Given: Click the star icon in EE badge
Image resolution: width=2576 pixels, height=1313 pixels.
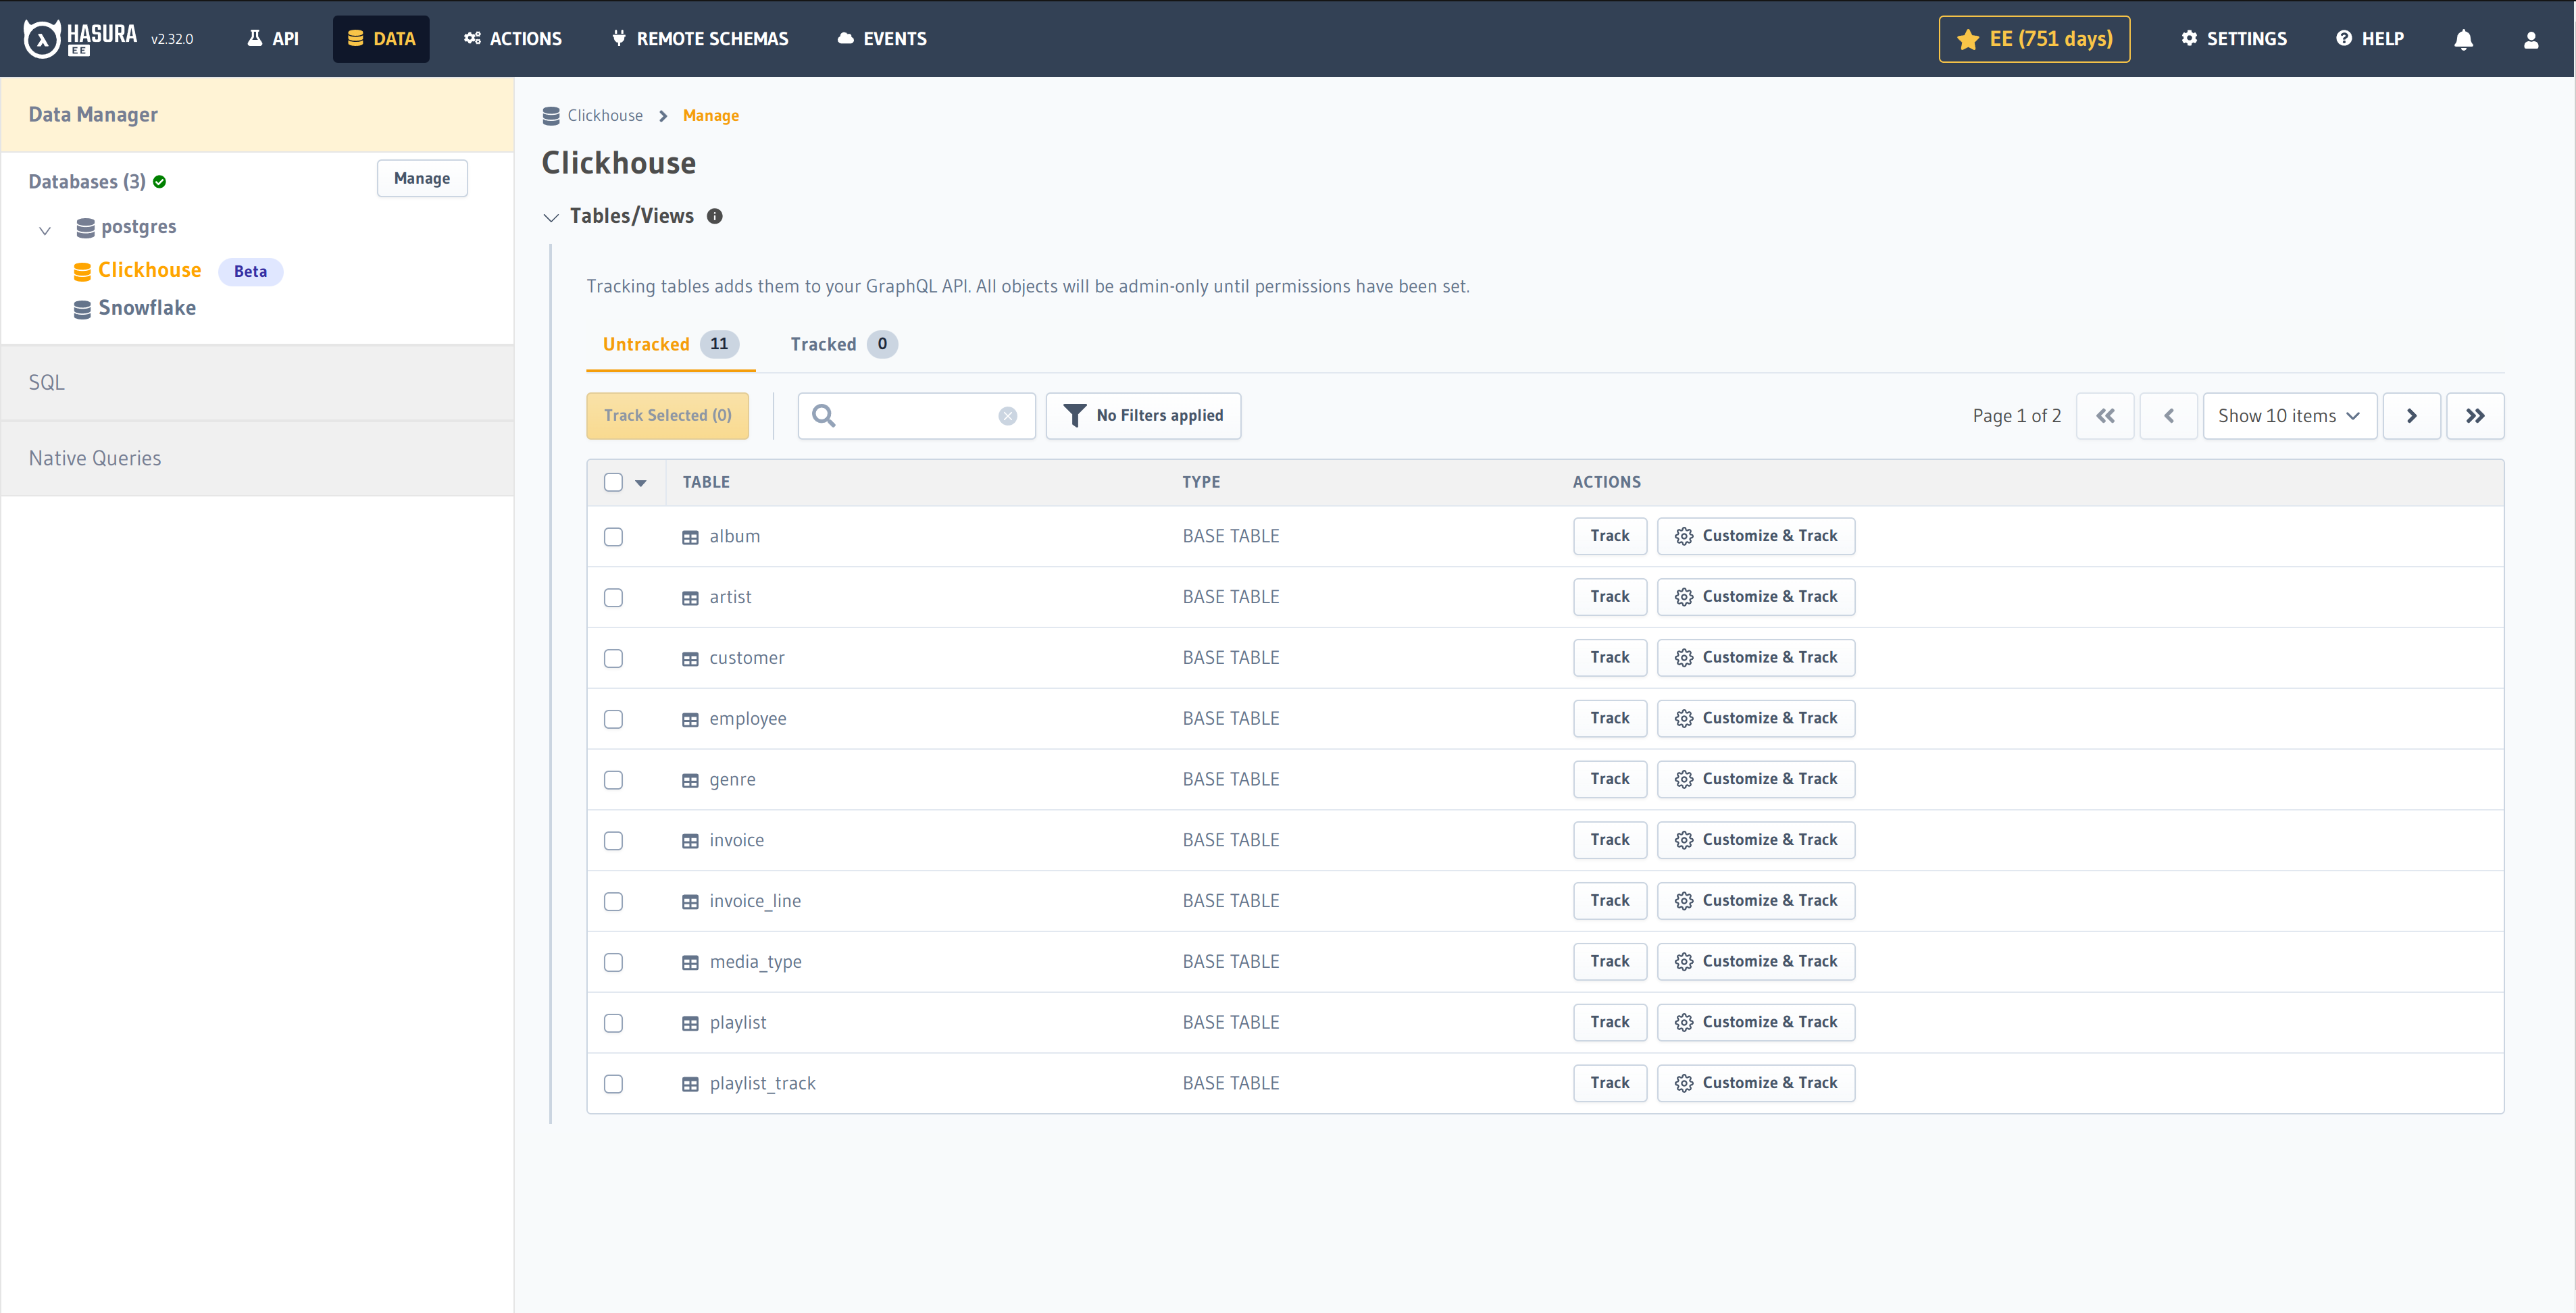Looking at the screenshot, I should (1968, 39).
